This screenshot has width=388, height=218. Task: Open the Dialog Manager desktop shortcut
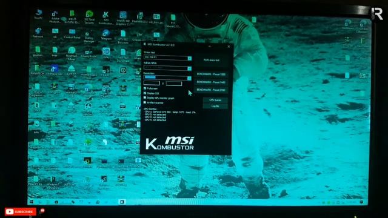[x=89, y=37]
